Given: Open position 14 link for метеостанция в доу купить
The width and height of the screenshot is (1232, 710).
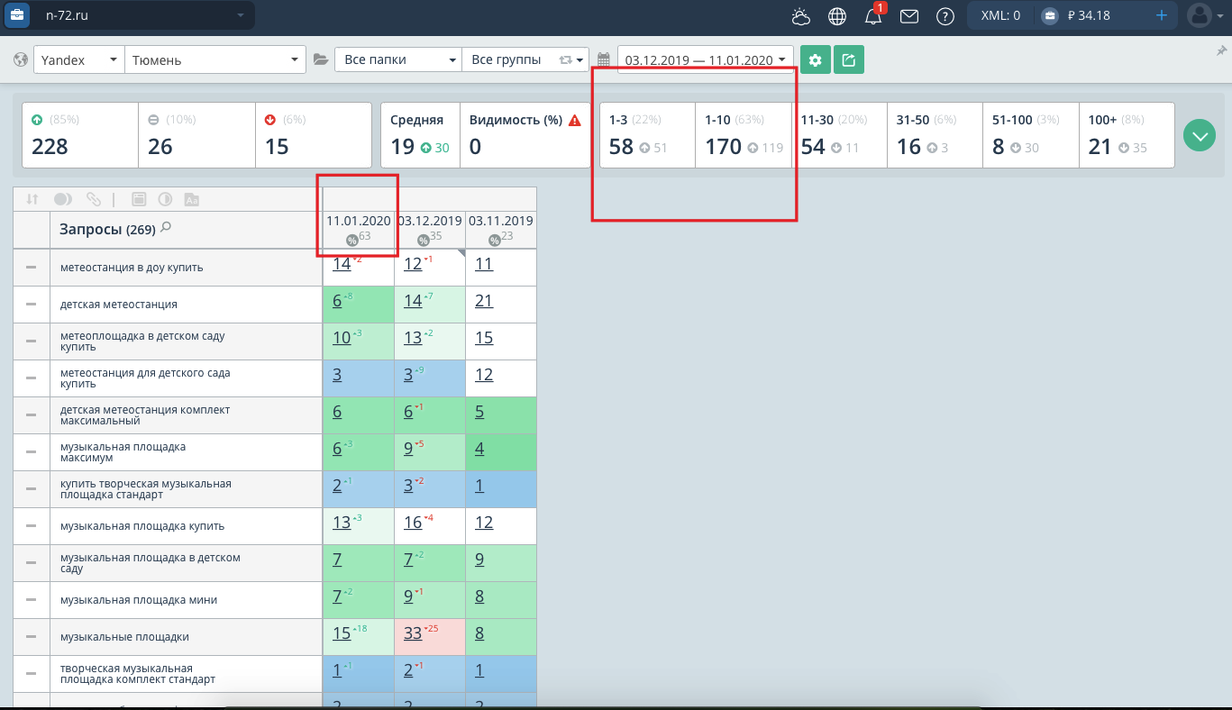Looking at the screenshot, I should 342,264.
